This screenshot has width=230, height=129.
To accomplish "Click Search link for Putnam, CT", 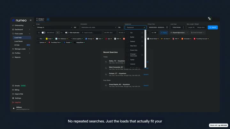I will (146, 75).
